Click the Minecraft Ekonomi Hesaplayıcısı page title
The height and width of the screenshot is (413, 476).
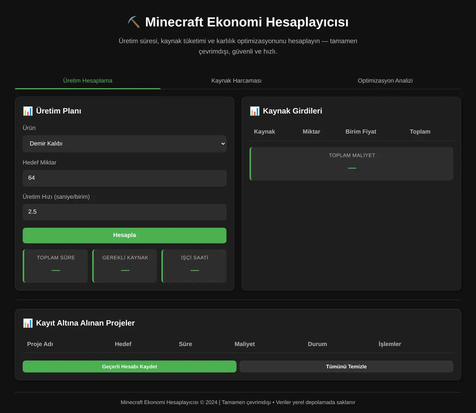click(x=247, y=22)
